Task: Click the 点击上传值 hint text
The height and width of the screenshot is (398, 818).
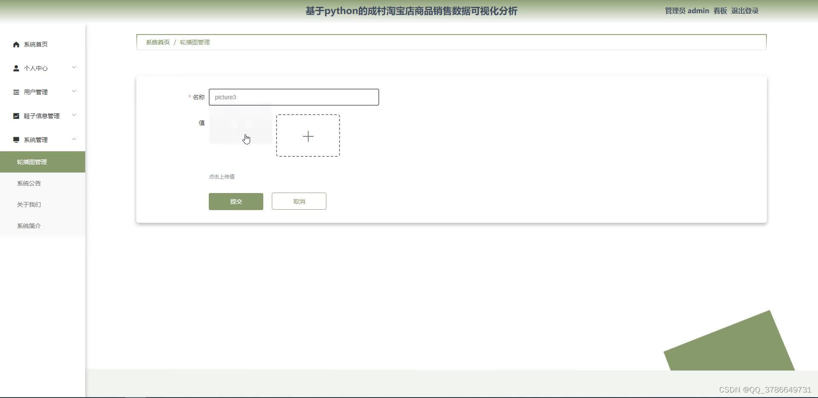Action: [x=222, y=177]
